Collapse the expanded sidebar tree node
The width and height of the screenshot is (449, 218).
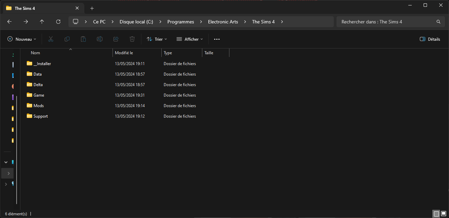point(6,162)
